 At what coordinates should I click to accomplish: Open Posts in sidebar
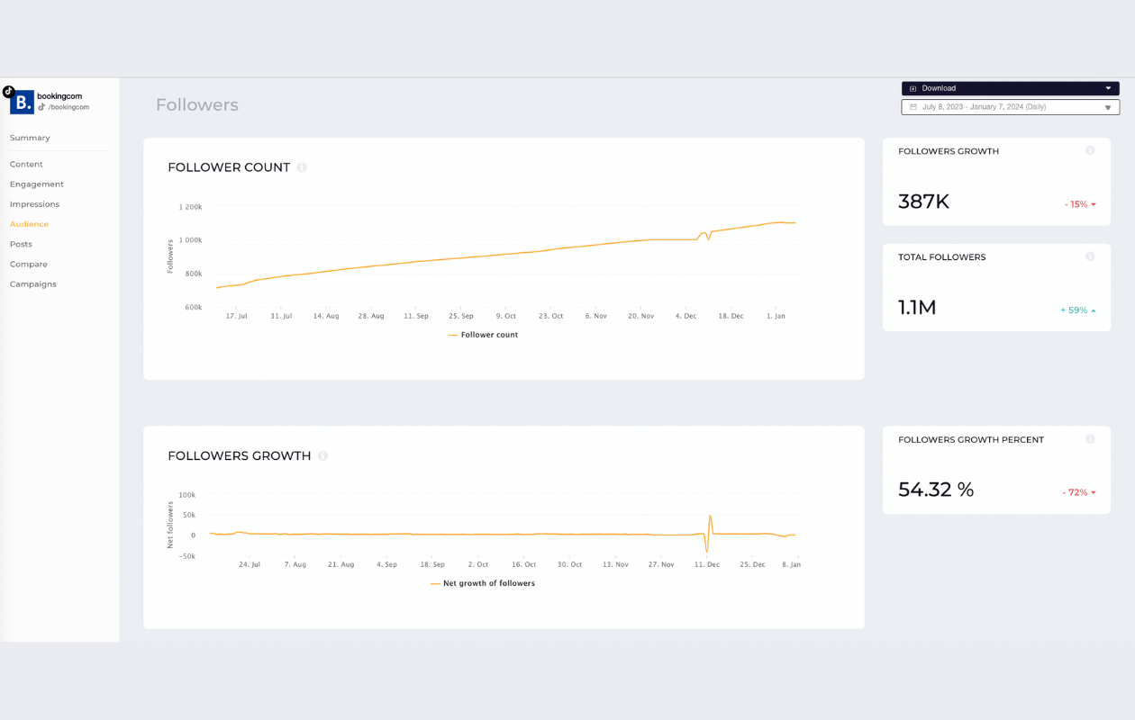tap(21, 244)
